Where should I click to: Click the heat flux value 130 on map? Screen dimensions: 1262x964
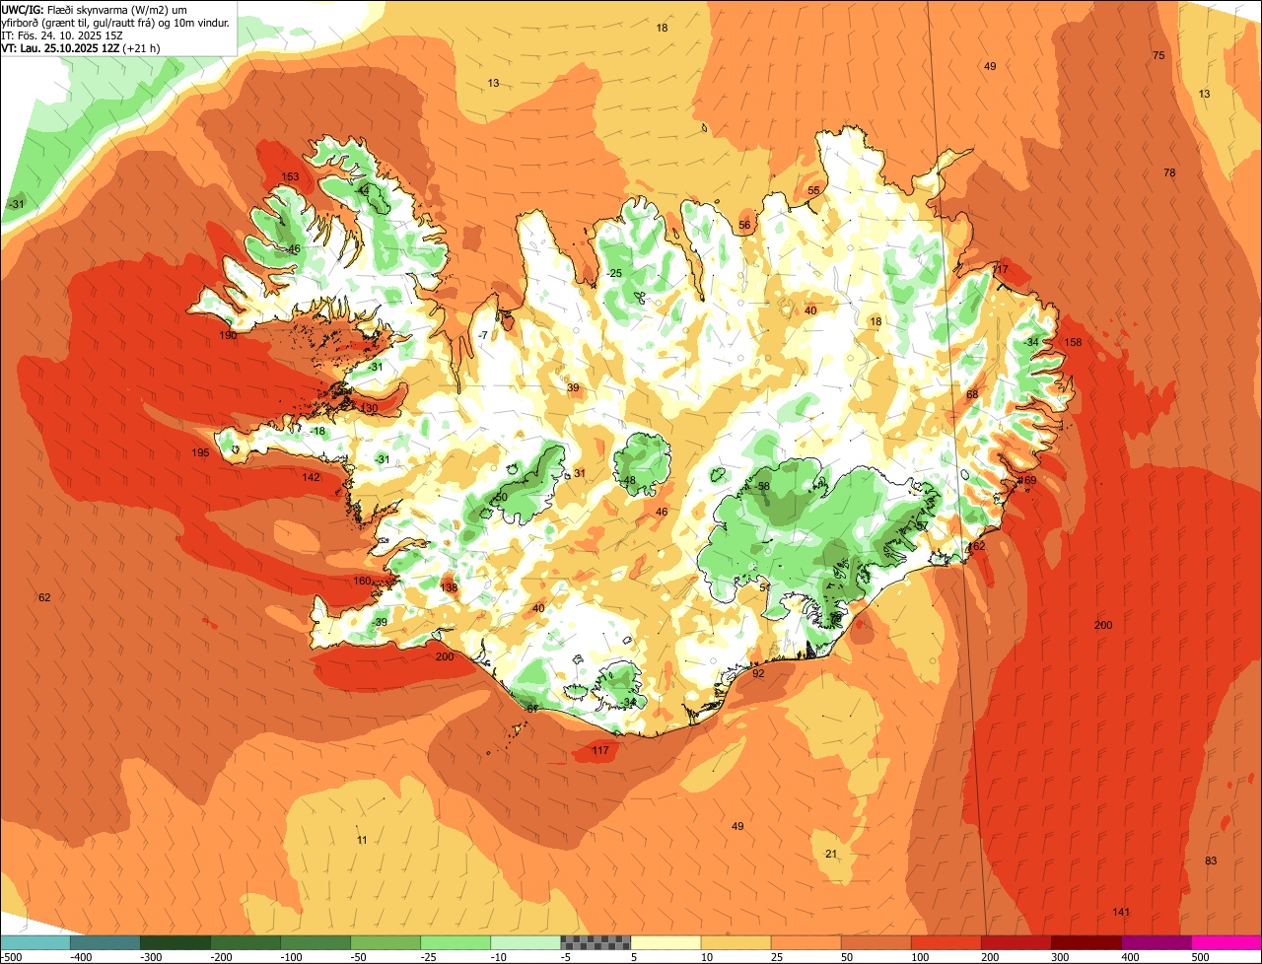click(x=370, y=409)
